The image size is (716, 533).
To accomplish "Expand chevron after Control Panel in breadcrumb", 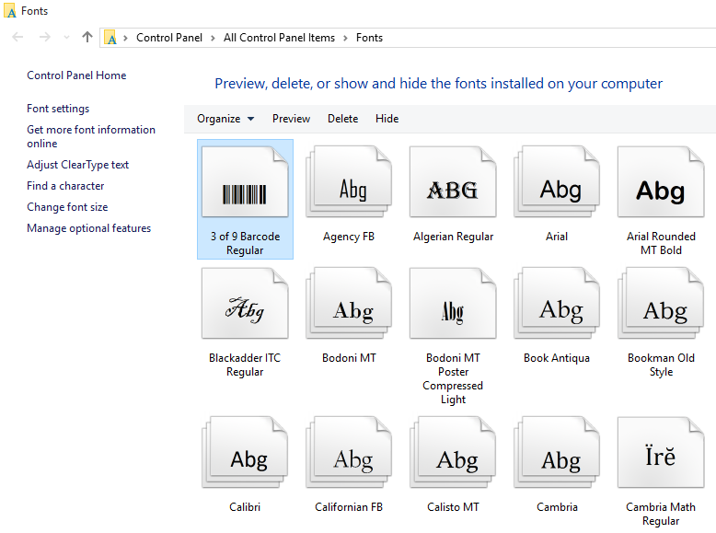I will pyautogui.click(x=213, y=38).
